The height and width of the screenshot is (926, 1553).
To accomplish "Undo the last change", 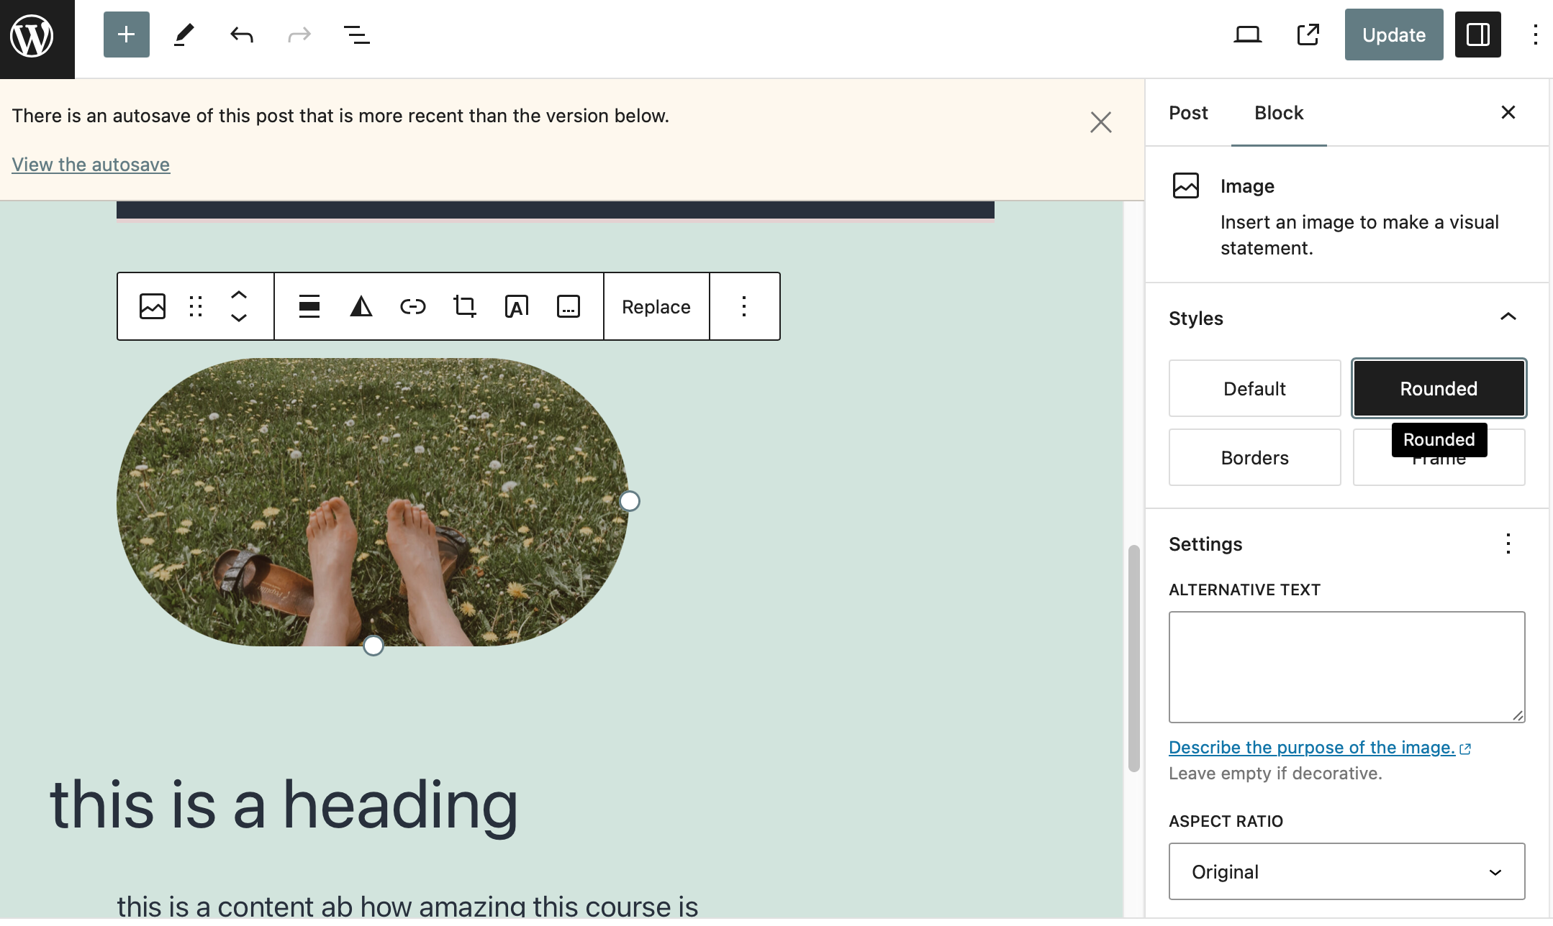I will tap(242, 35).
